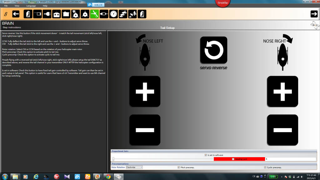Launch Internet Explorer from the taskbar
Image resolution: width=320 pixels, height=180 pixels.
[x=36, y=177]
